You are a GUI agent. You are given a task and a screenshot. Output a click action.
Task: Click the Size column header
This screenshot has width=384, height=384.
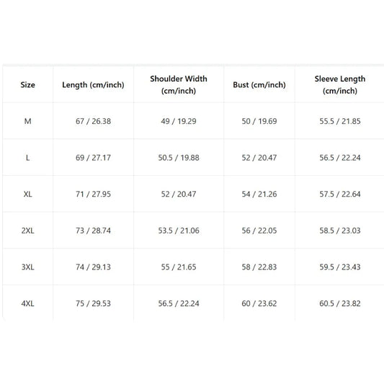click(27, 85)
